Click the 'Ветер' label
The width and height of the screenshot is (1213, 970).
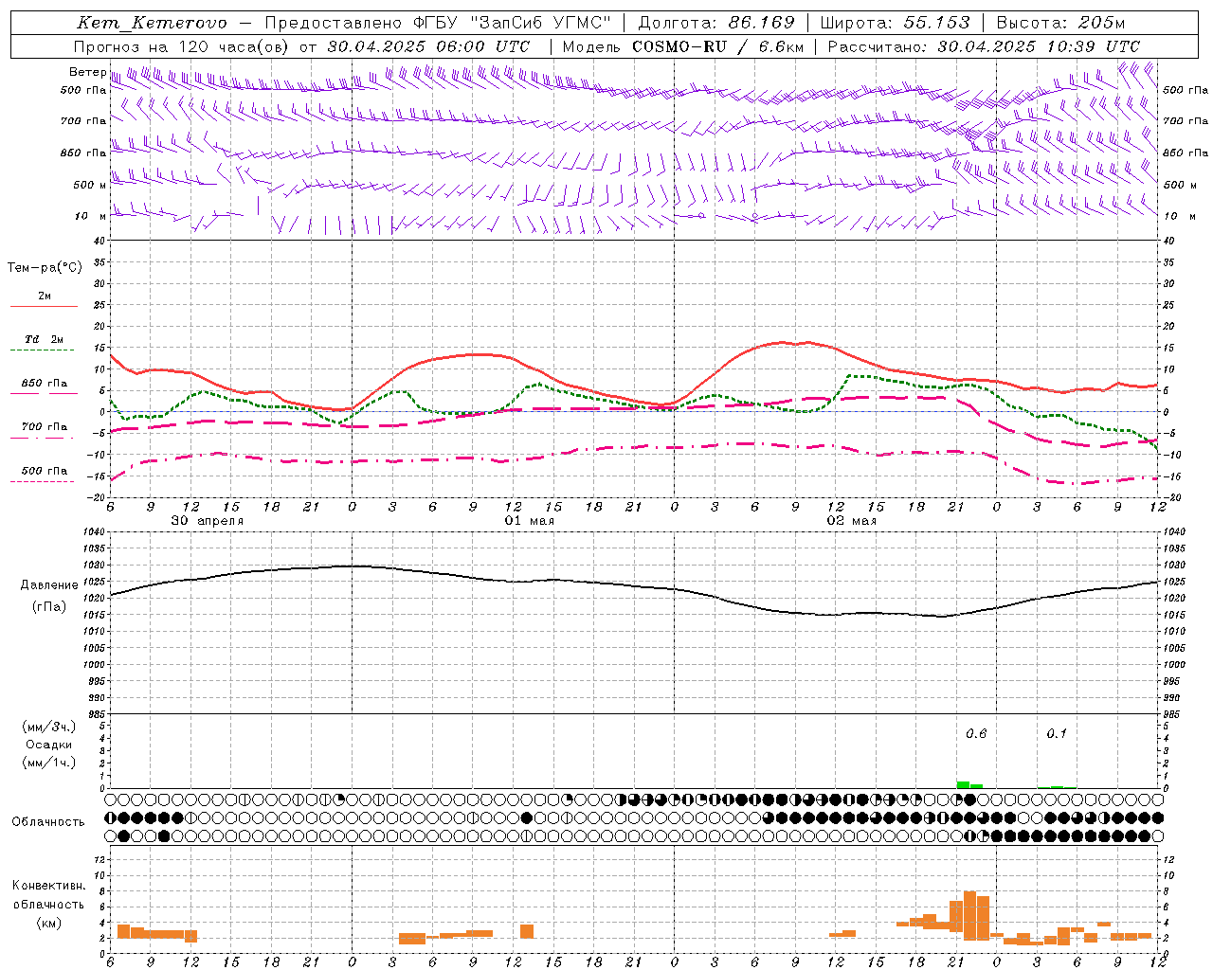[x=87, y=72]
